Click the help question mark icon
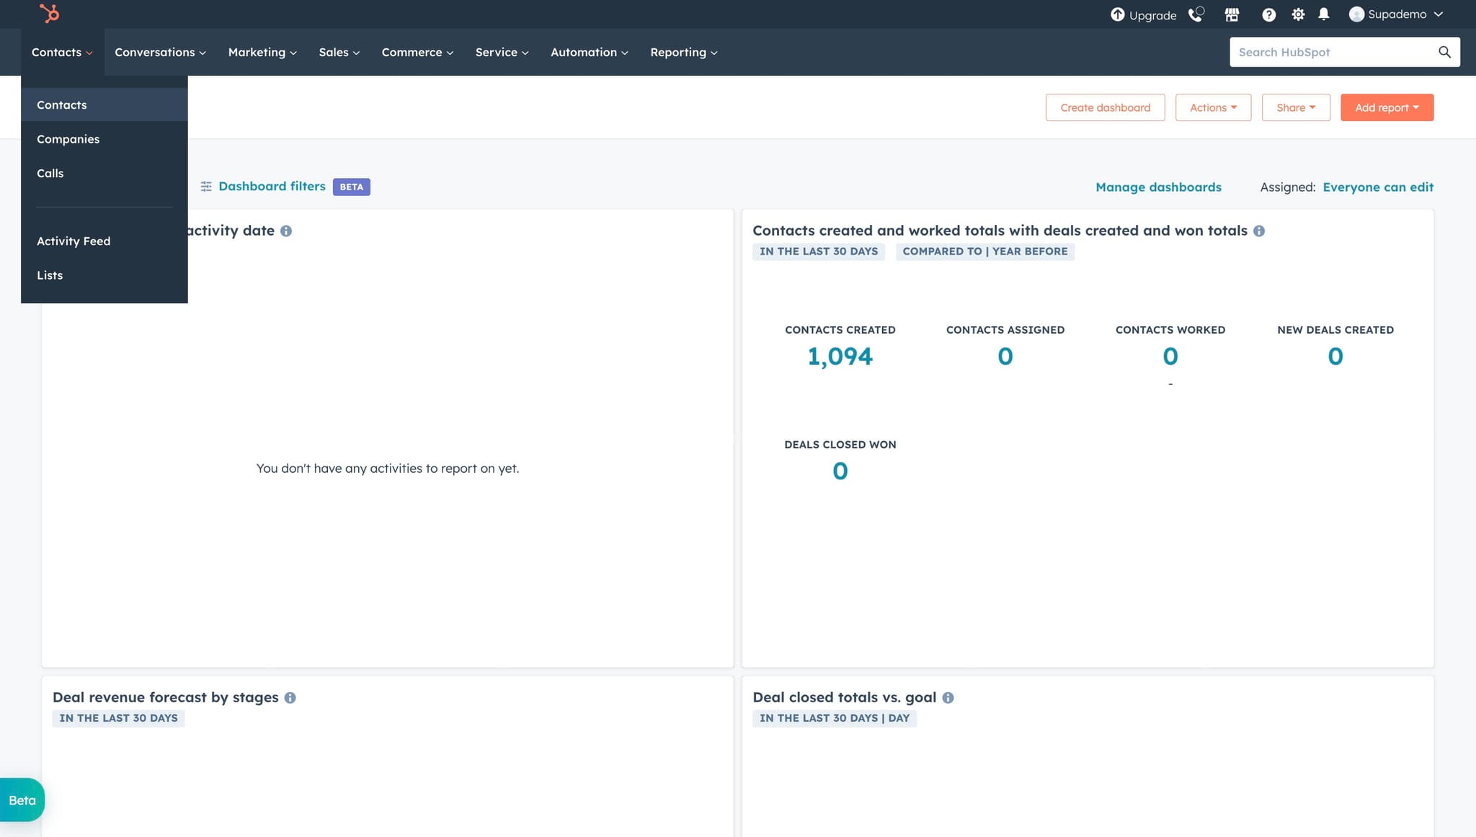This screenshot has height=837, width=1476. tap(1268, 14)
